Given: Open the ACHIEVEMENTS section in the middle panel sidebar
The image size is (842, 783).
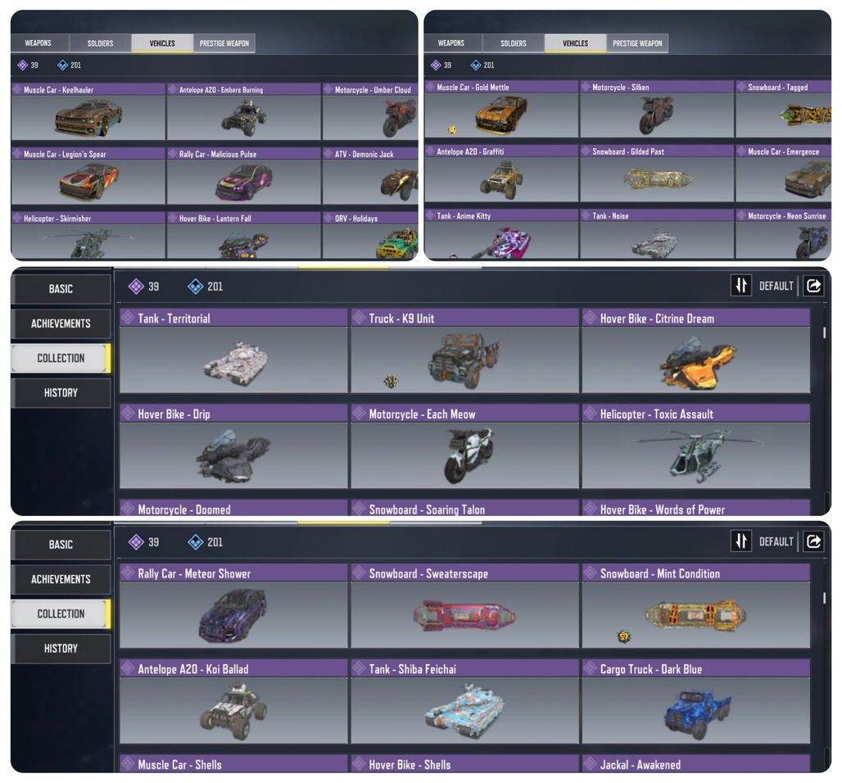Looking at the screenshot, I should [x=61, y=324].
